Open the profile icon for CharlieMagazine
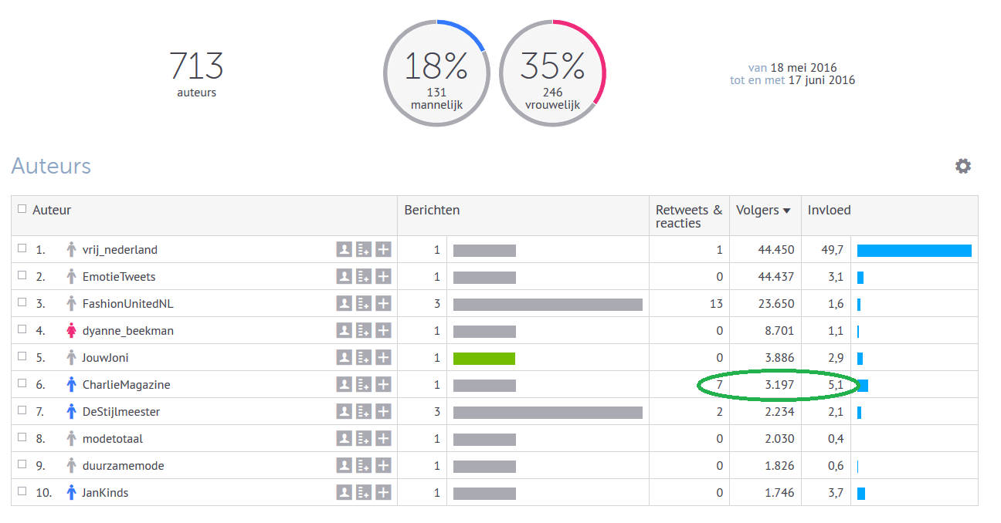Viewport: 1001px width, 523px height. coord(344,384)
